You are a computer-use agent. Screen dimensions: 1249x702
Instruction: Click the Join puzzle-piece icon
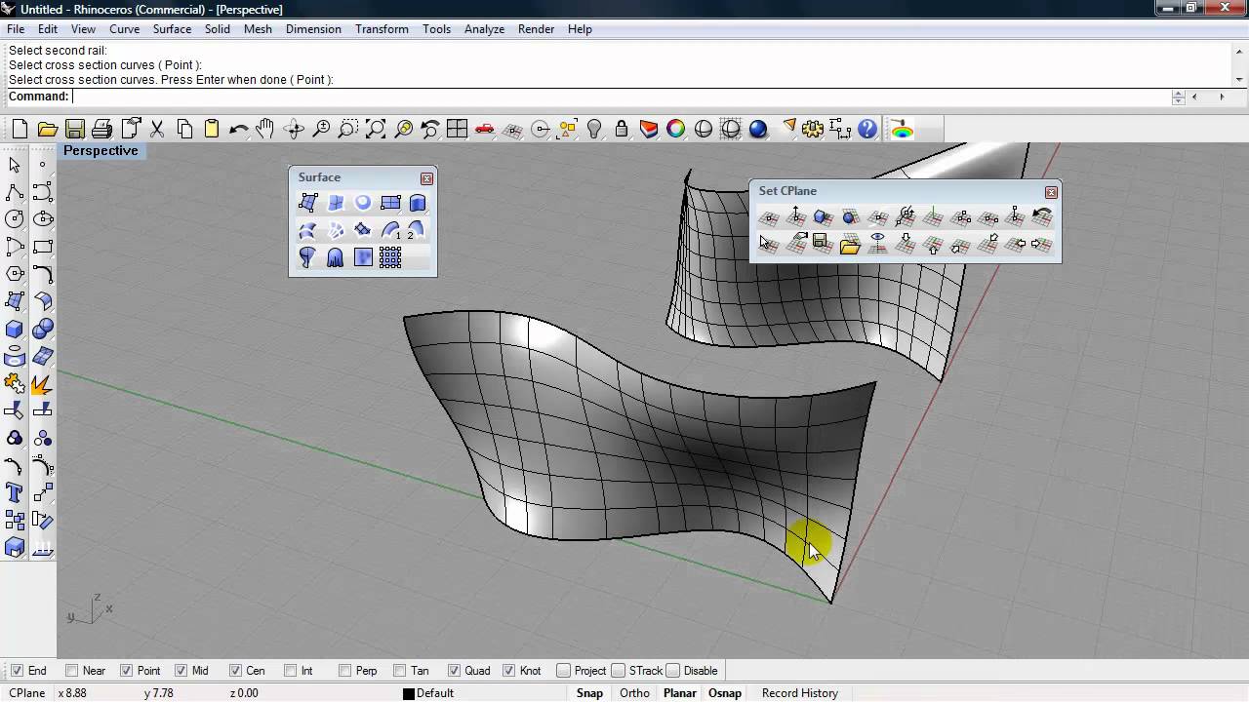[x=15, y=383]
